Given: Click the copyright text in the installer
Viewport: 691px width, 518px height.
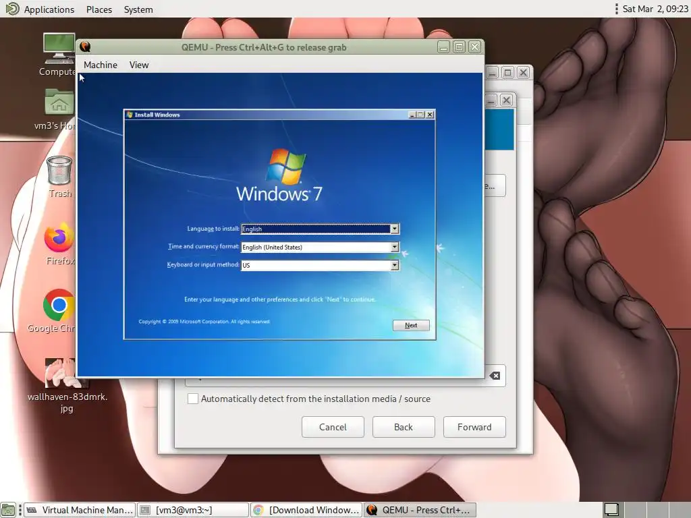Looking at the screenshot, I should tap(204, 322).
